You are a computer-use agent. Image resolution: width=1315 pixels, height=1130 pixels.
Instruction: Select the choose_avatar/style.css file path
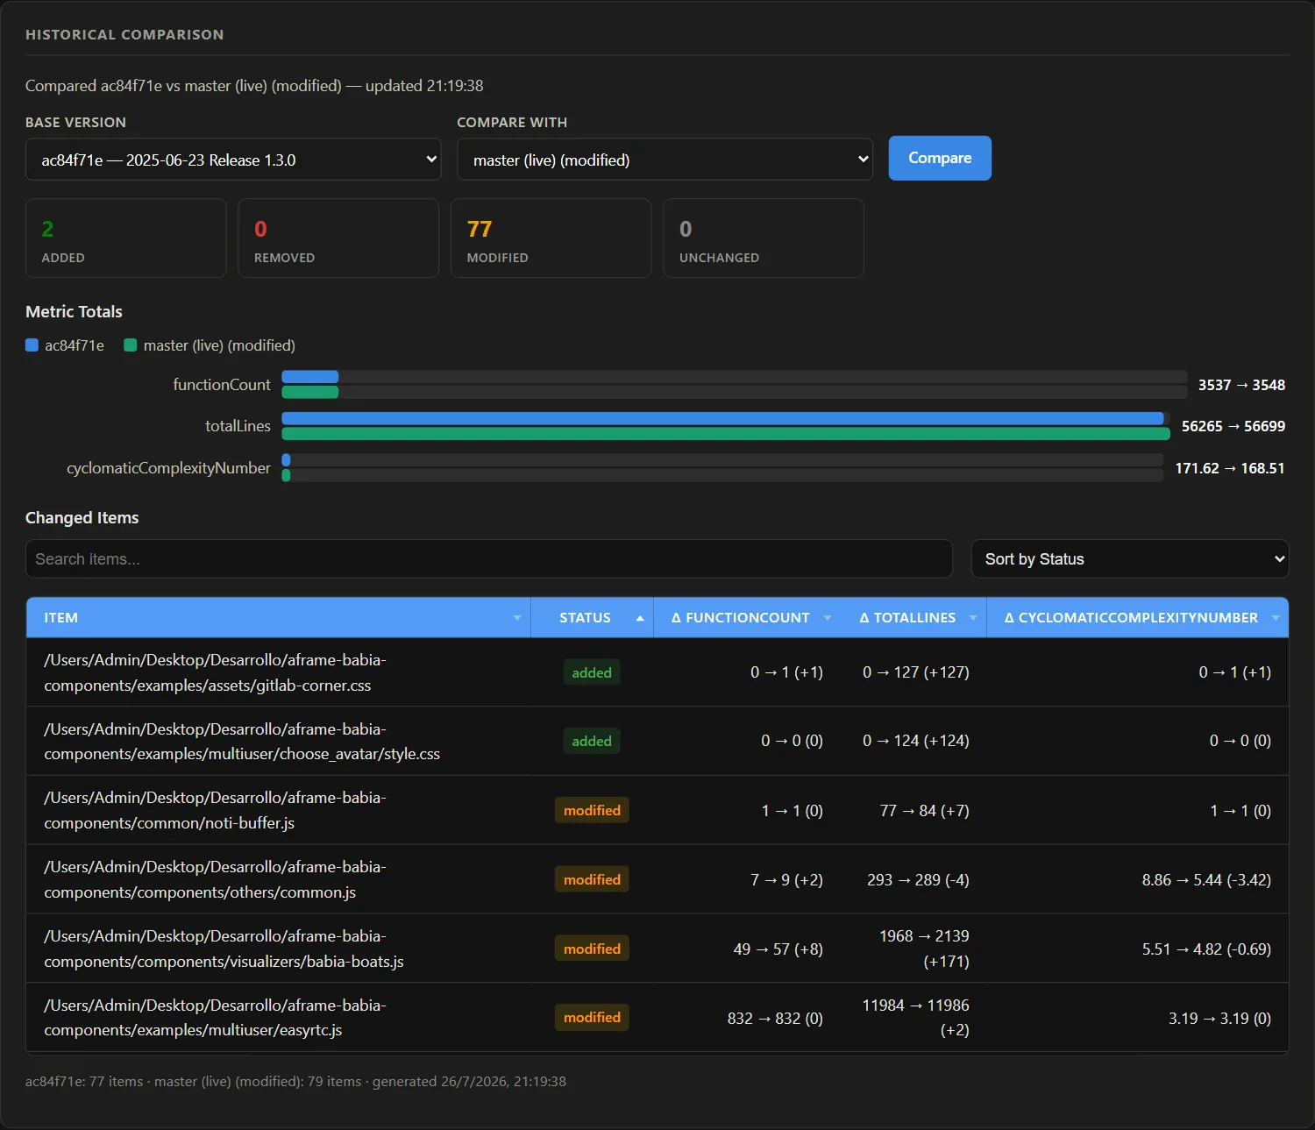point(242,742)
